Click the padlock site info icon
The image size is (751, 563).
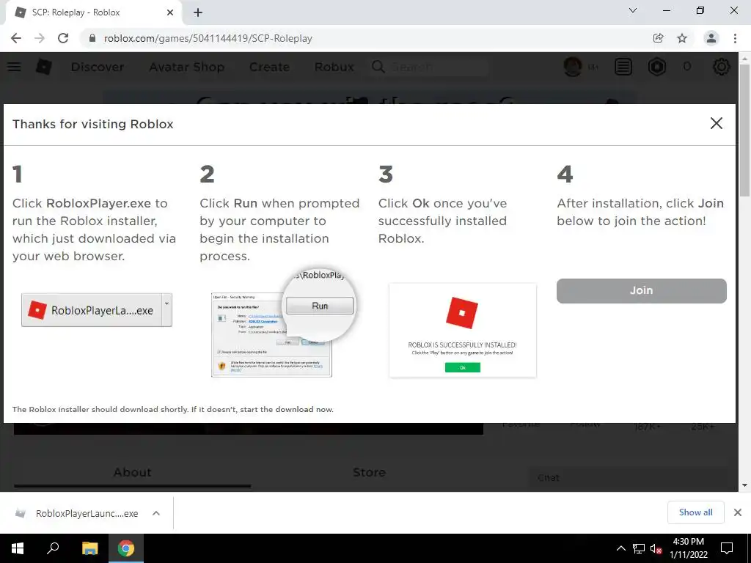click(92, 38)
